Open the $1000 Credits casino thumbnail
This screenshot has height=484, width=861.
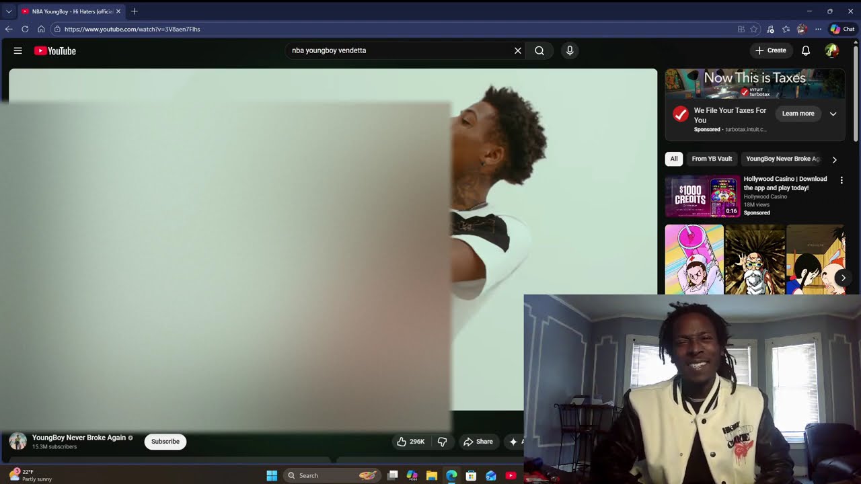pos(702,196)
